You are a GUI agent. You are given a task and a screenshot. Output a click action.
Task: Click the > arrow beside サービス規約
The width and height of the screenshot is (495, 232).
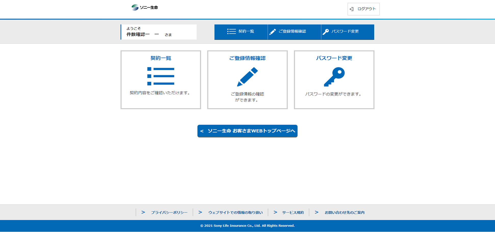click(275, 212)
